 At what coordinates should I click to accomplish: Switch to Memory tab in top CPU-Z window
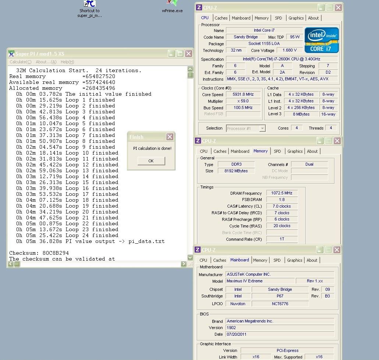point(262,18)
